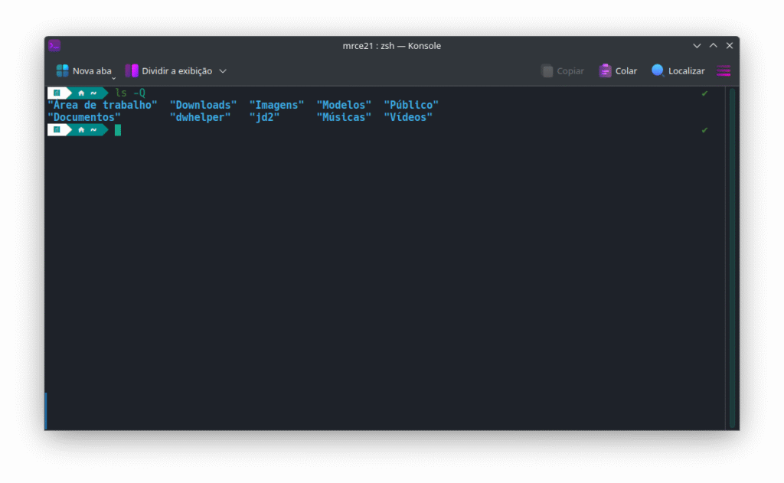
Task: Click the Copiar toolbar button
Action: (x=563, y=71)
